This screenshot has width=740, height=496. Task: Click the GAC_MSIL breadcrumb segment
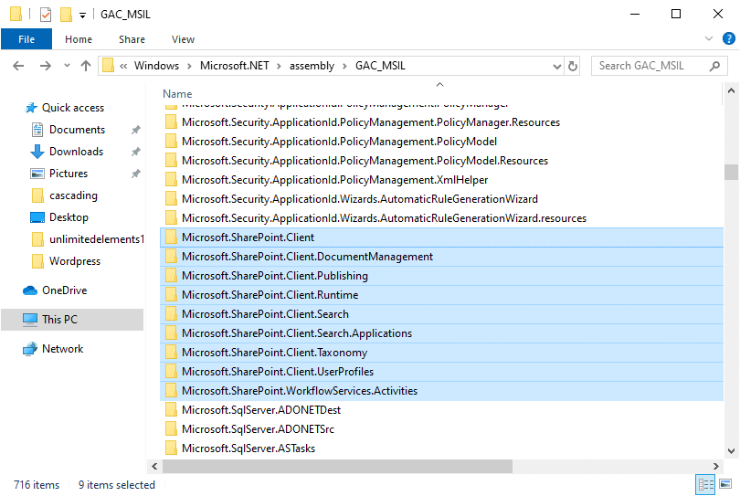(x=380, y=66)
